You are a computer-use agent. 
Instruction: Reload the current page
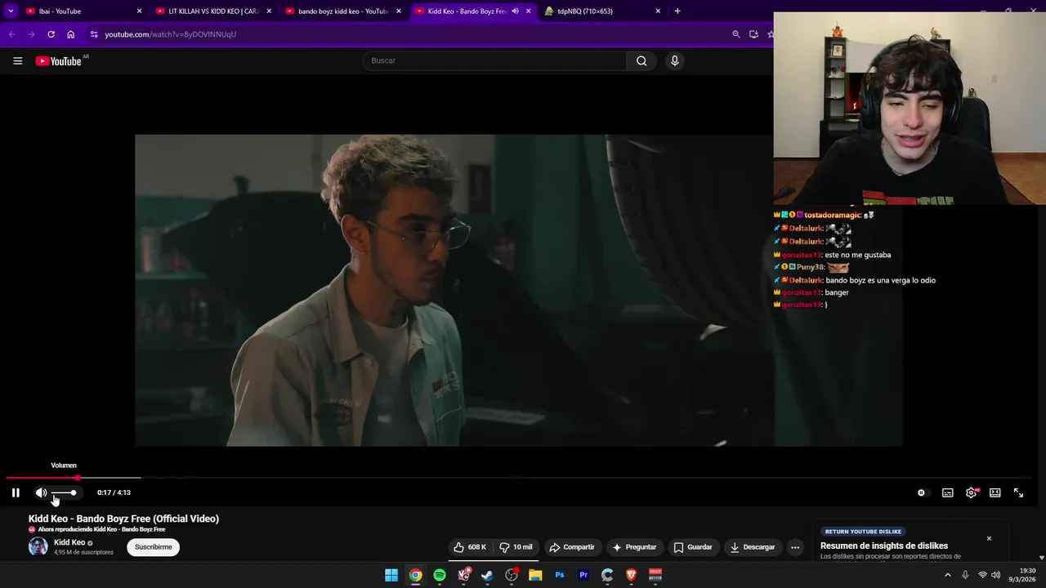tap(51, 34)
